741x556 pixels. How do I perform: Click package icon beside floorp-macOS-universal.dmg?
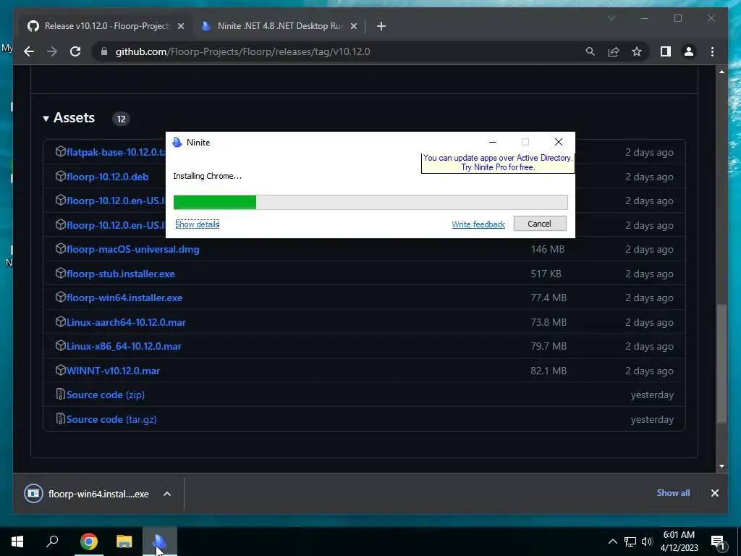[60, 249]
